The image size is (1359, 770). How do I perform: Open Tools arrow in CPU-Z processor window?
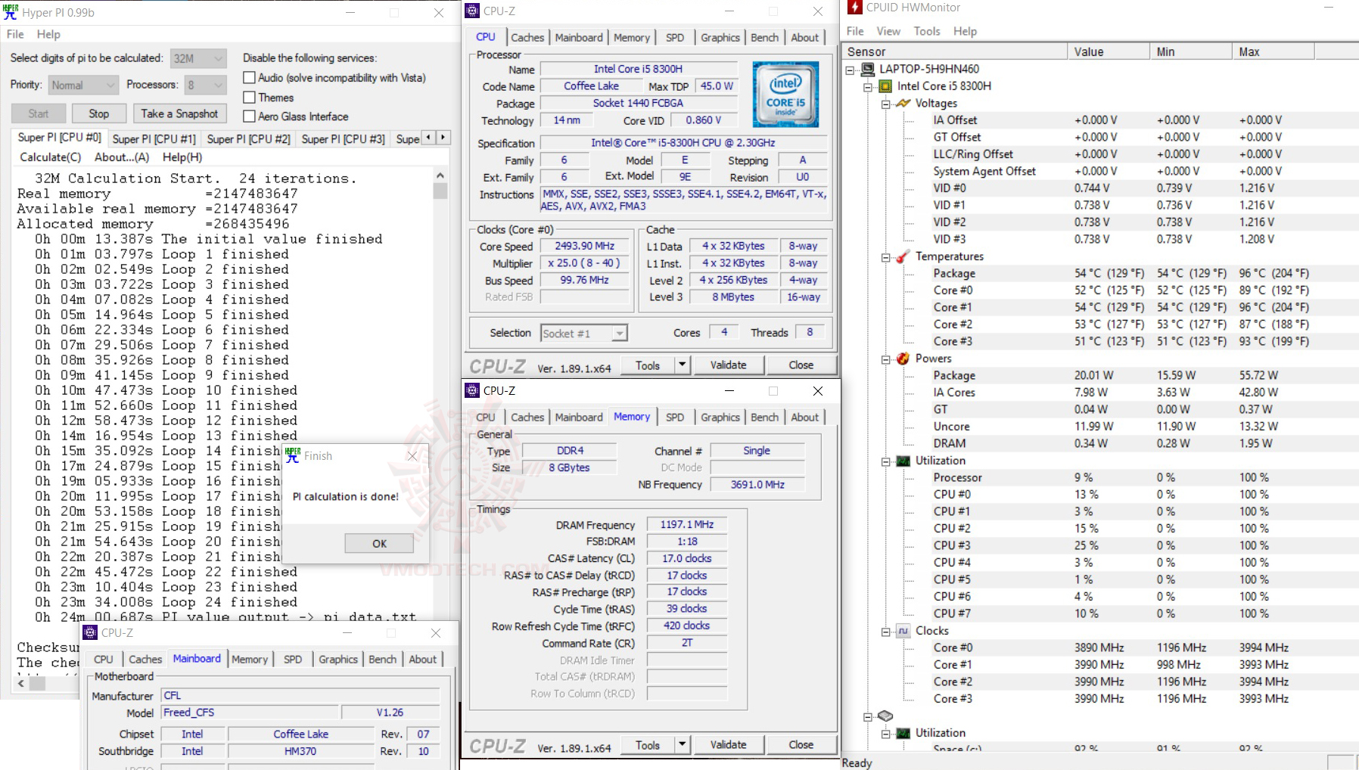(x=682, y=365)
